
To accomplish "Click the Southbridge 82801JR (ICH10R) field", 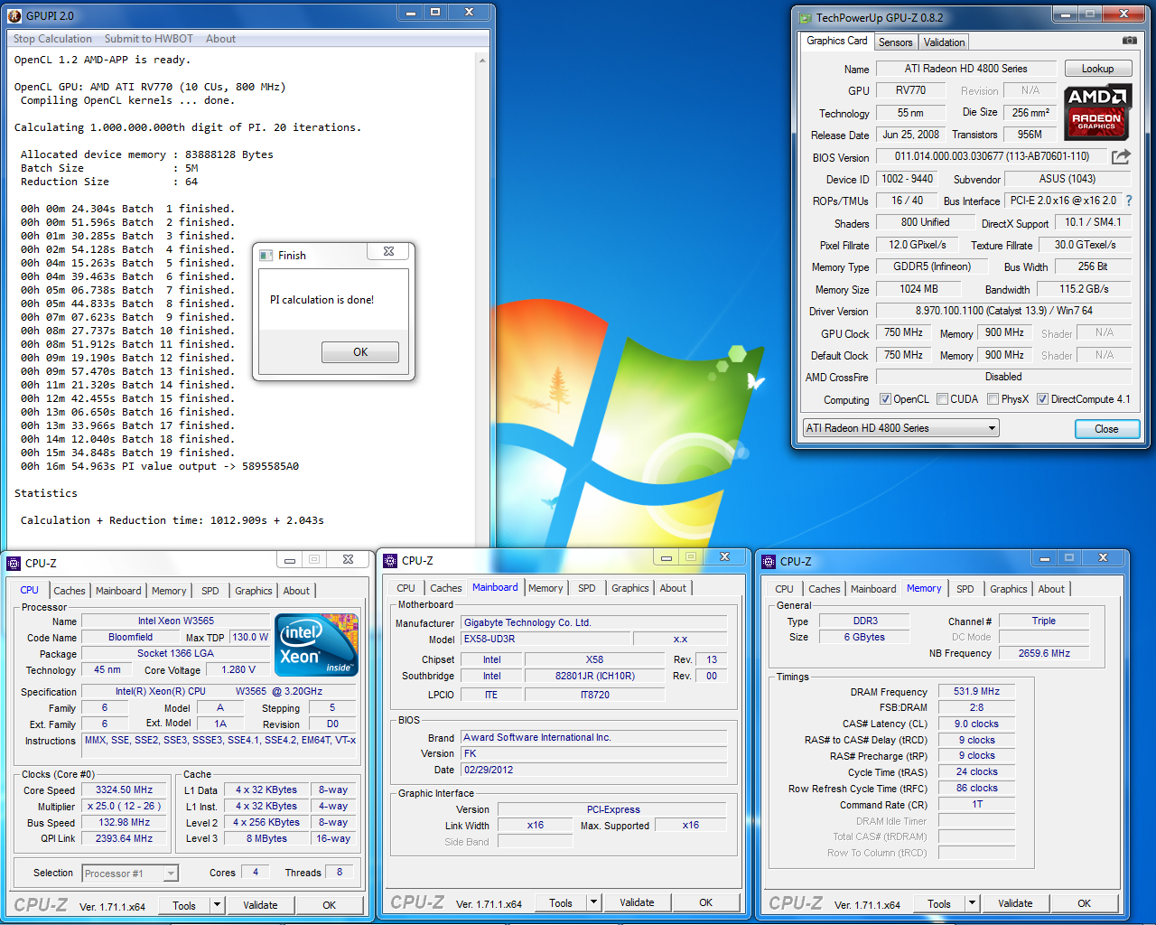I will pyautogui.click(x=594, y=676).
